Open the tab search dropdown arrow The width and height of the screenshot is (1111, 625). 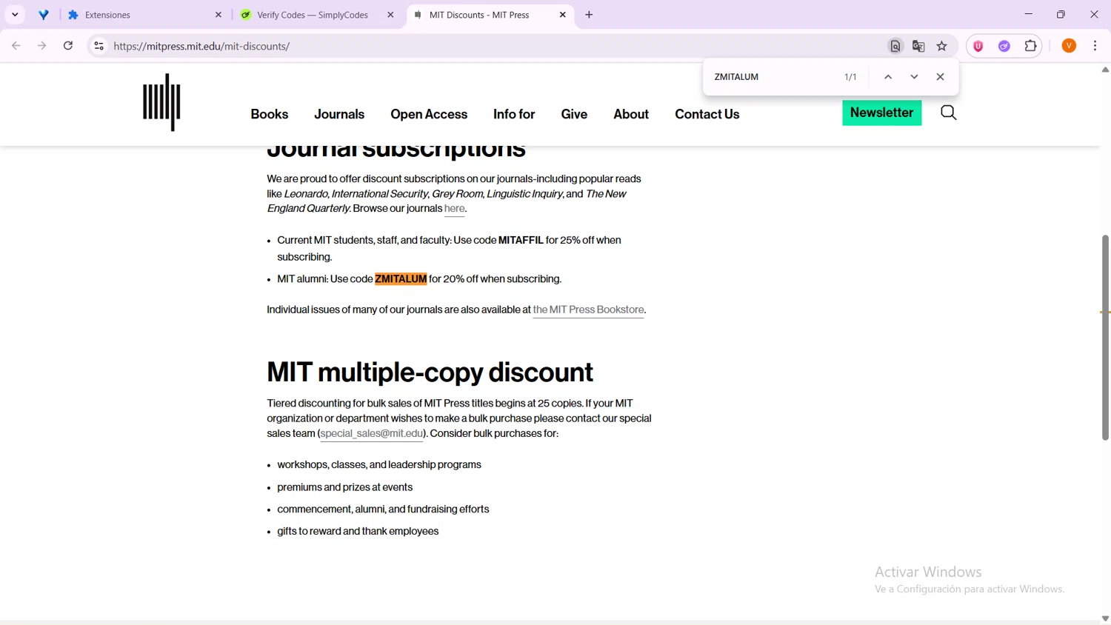15,15
